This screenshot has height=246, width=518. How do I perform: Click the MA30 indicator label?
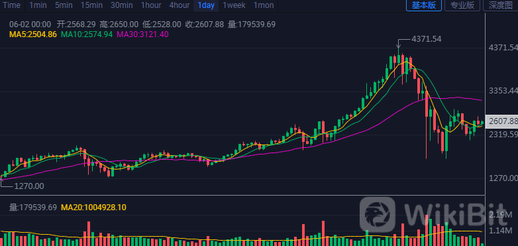[x=142, y=34]
